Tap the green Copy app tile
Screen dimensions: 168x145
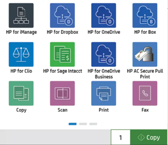[21, 93]
